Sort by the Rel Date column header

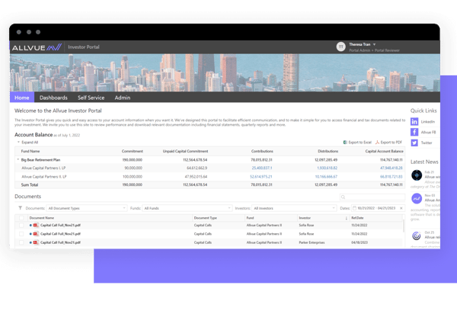pos(357,218)
